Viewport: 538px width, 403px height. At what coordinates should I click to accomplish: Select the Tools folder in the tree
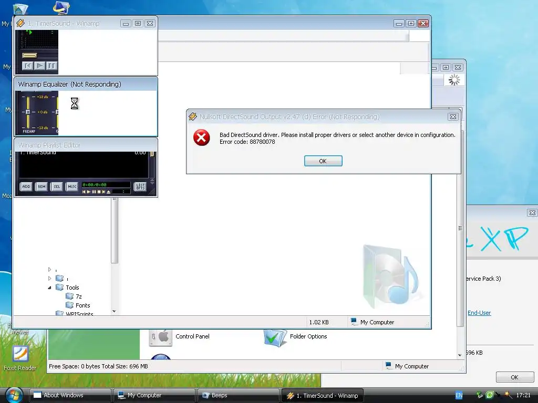(x=67, y=288)
